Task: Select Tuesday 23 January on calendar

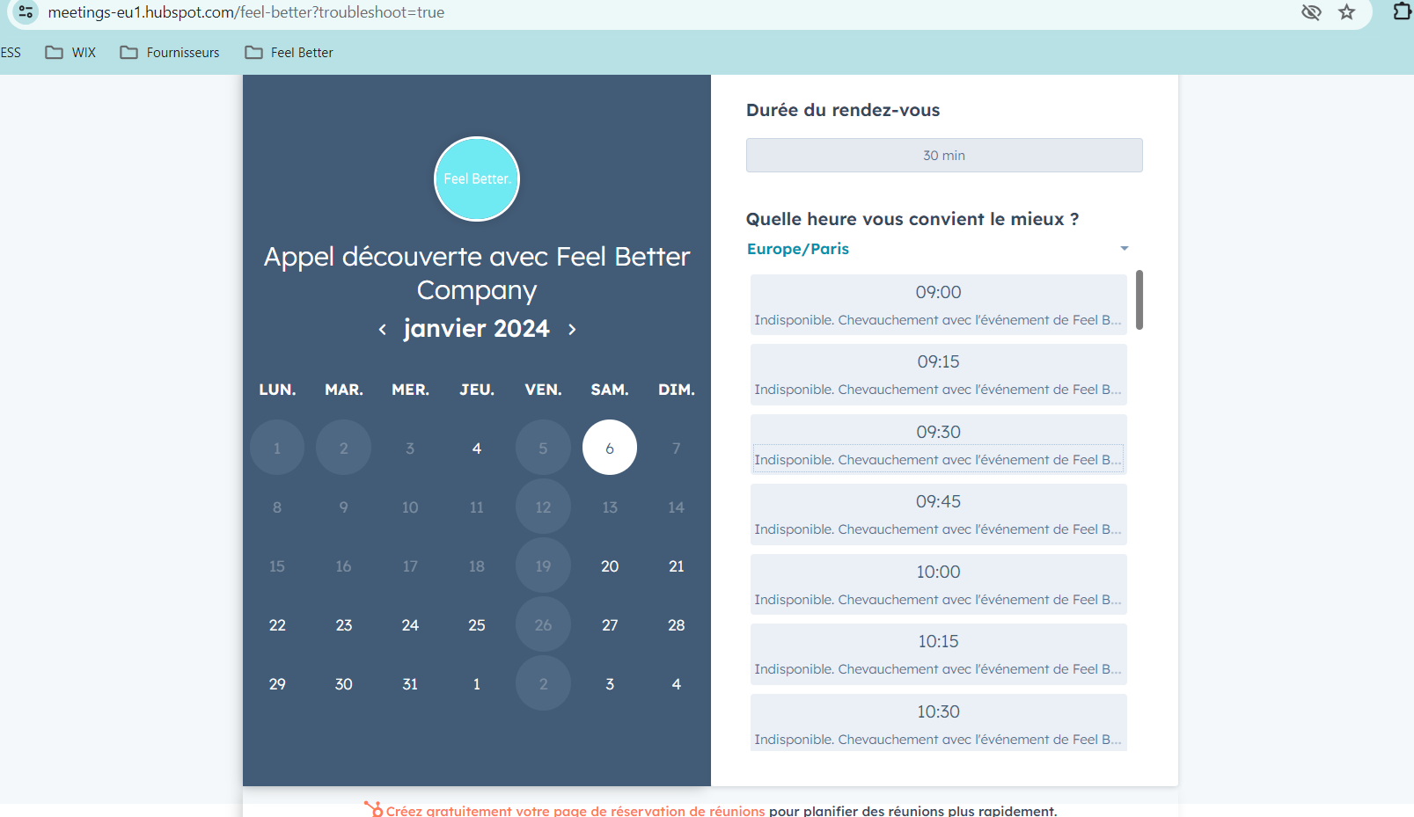Action: [x=344, y=624]
